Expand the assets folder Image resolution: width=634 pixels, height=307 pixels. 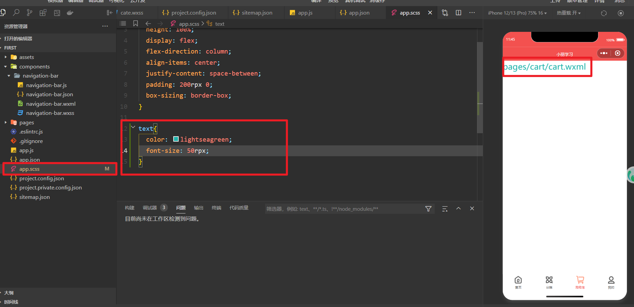(x=6, y=57)
